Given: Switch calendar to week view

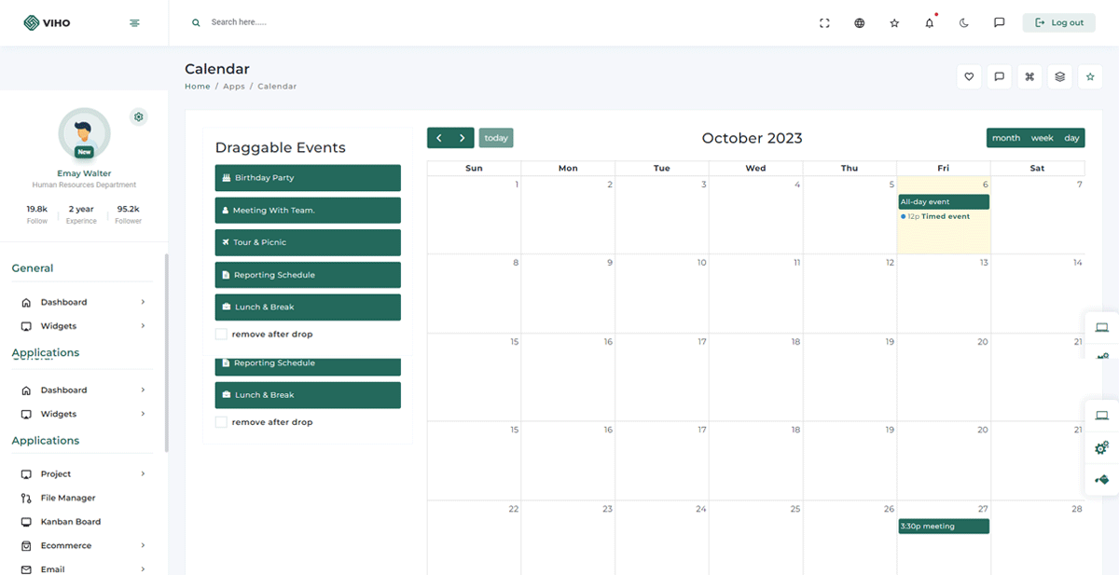Looking at the screenshot, I should pyautogui.click(x=1042, y=138).
